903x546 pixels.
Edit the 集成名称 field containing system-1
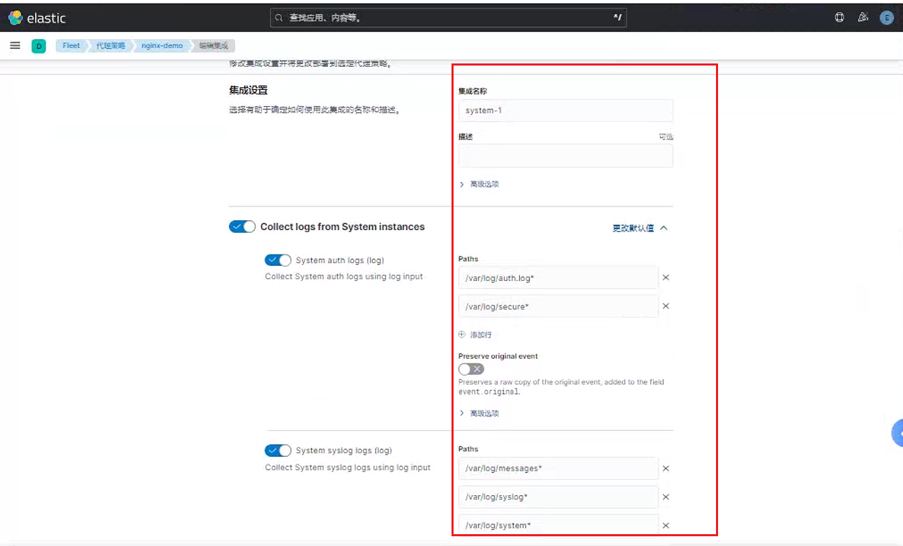tap(566, 111)
